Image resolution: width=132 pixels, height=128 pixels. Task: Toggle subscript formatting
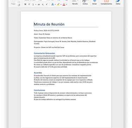coord(43,5)
